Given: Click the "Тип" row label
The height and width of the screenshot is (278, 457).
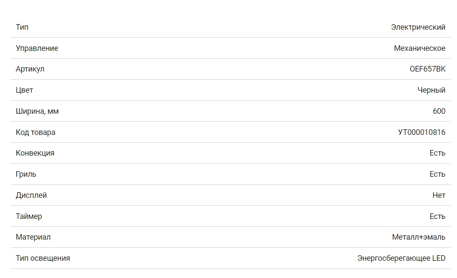Looking at the screenshot, I should (22, 27).
